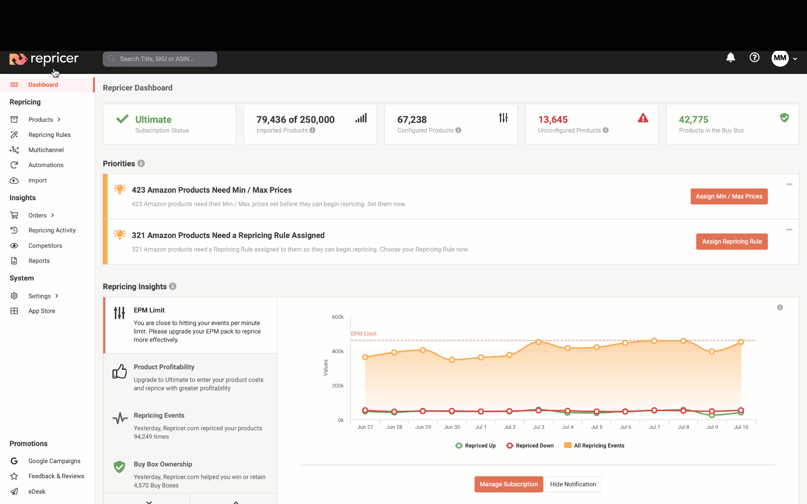Viewport: 807px width, 504px height.
Task: Click the Repricing Insights info icon
Action: tap(173, 287)
